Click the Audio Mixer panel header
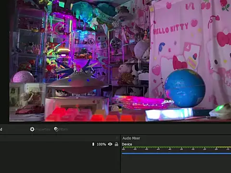This screenshot has width=231, height=173. click(x=131, y=138)
